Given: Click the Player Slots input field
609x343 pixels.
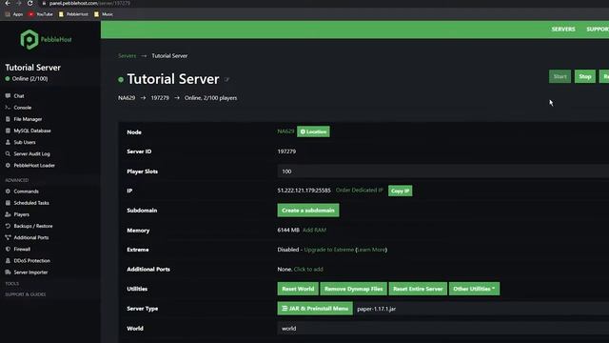Looking at the screenshot, I should click(x=443, y=171).
